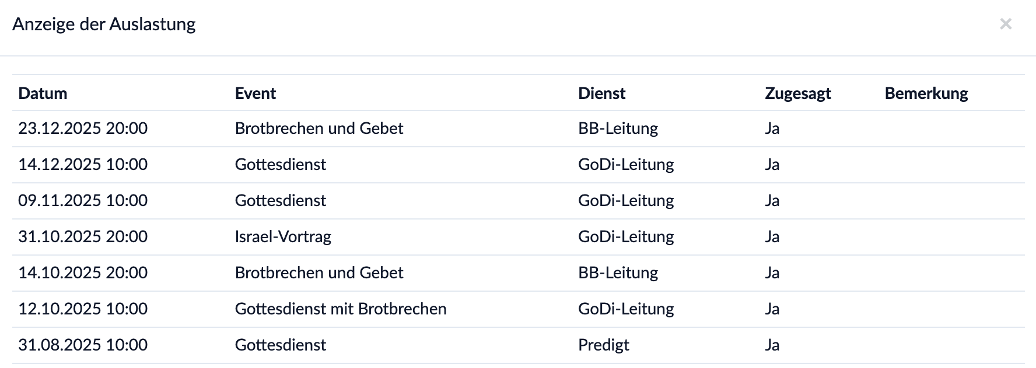This screenshot has height=368, width=1036.
Task: Click the Bemerkung column header
Action: point(925,93)
